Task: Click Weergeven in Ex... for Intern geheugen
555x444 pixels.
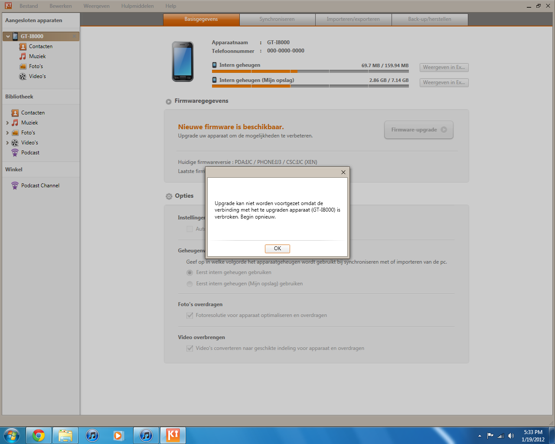Action: click(444, 68)
